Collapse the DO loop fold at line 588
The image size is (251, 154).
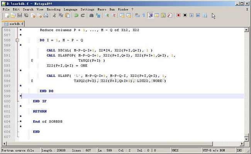click(17, 40)
